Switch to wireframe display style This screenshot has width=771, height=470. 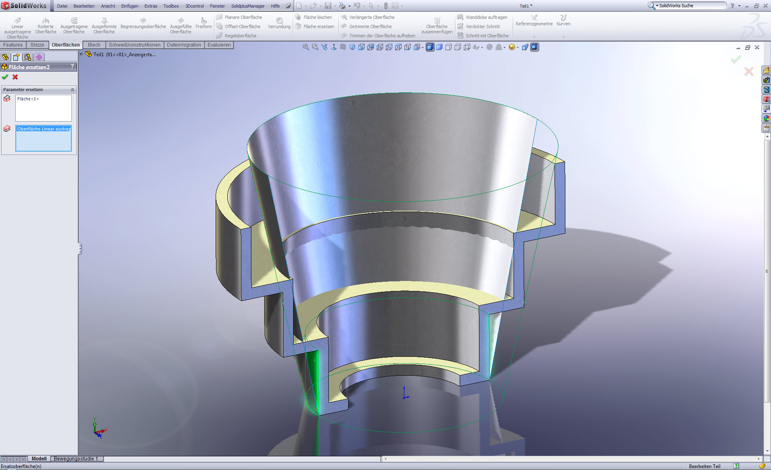tap(467, 47)
